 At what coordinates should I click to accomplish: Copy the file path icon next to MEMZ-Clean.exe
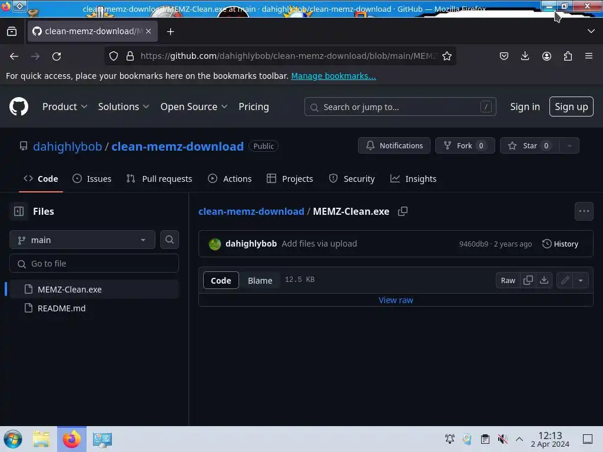pyautogui.click(x=403, y=211)
